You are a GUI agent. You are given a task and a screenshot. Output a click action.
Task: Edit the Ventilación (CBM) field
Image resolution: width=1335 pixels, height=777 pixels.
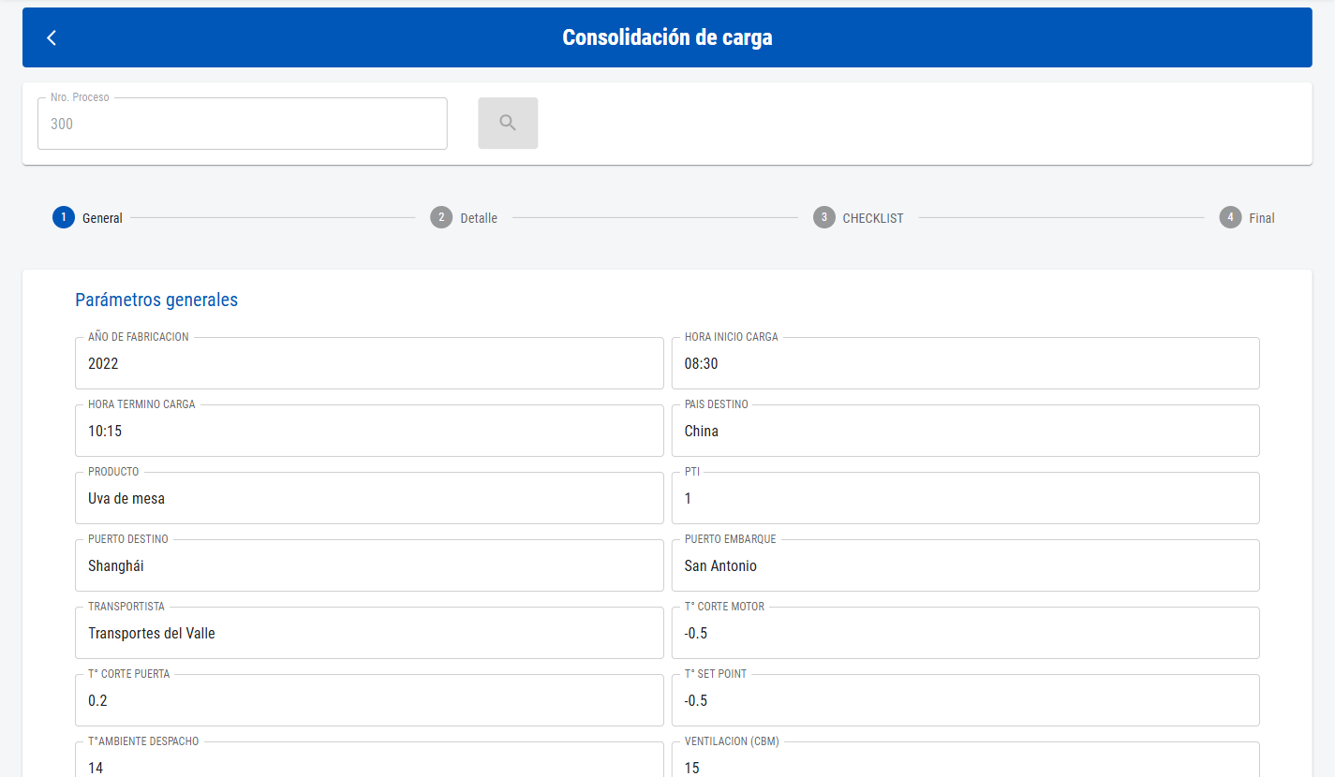pos(966,759)
